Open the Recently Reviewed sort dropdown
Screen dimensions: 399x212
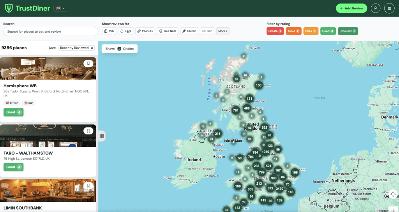pos(76,48)
